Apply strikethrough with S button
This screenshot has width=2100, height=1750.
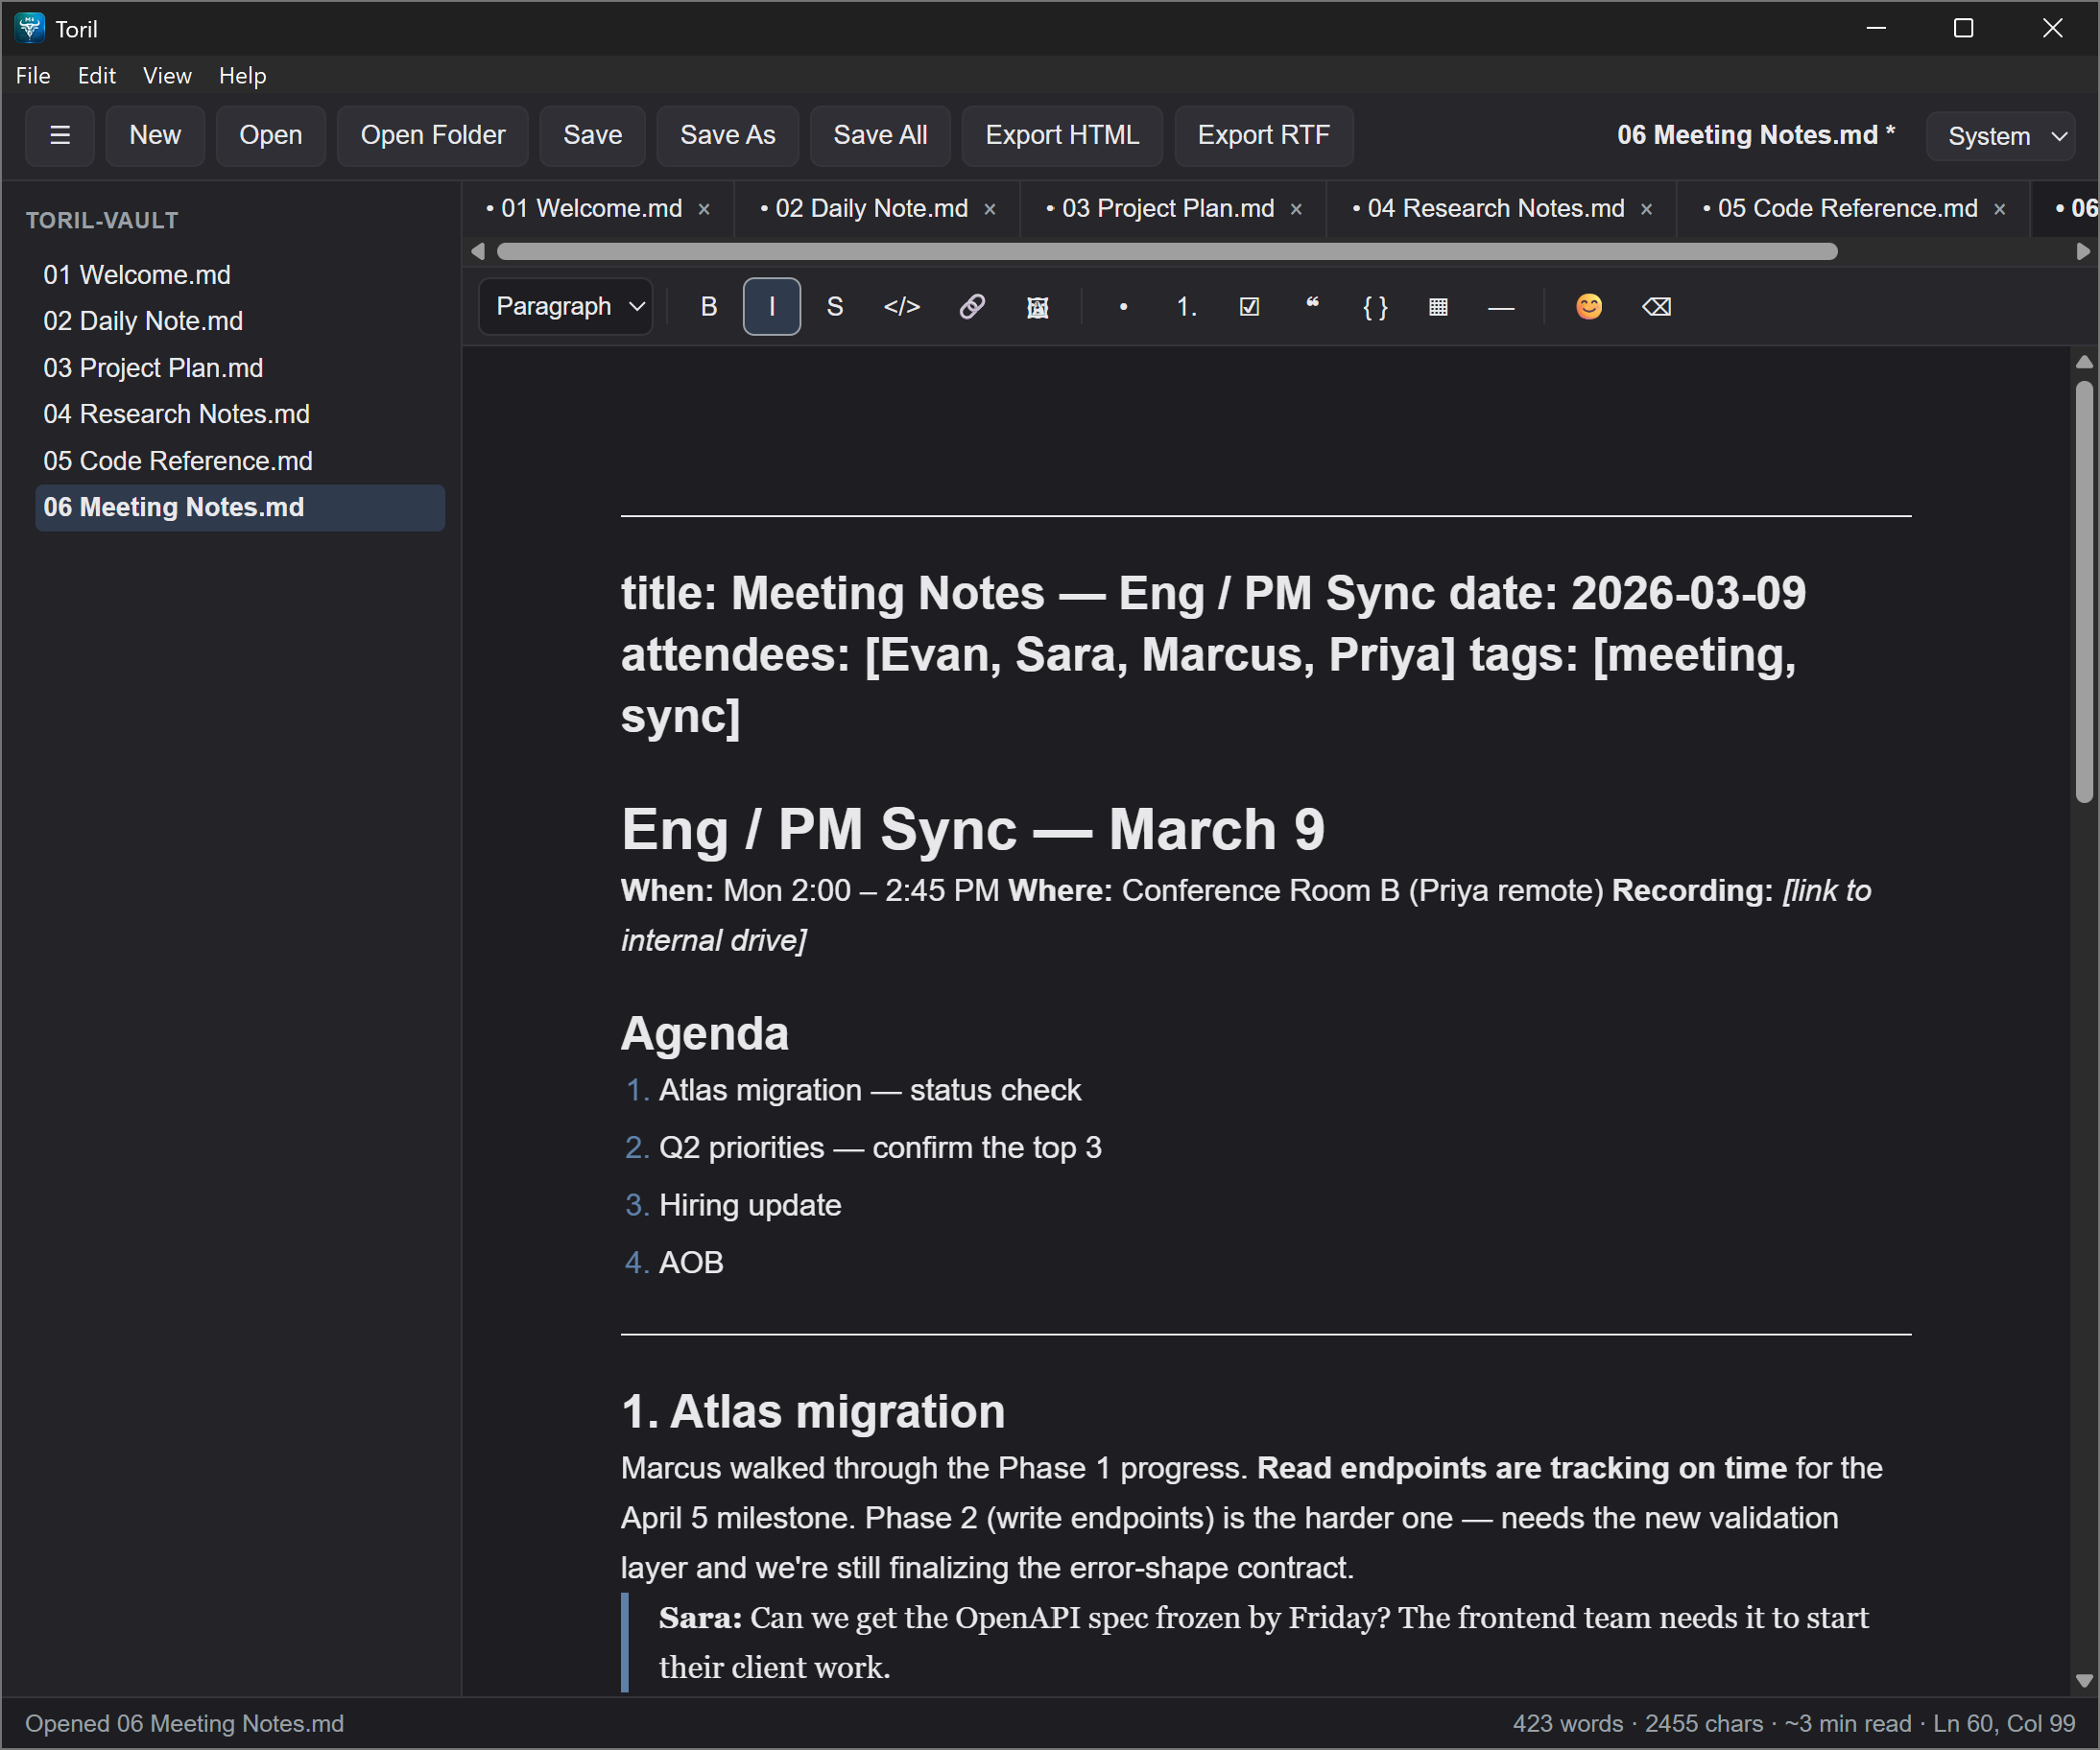(835, 307)
